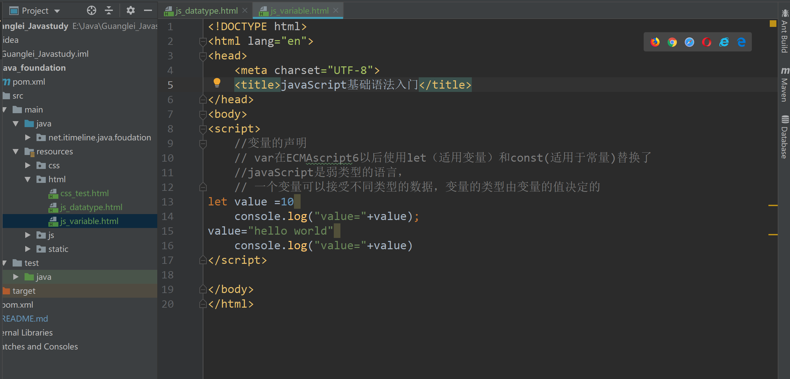Fold the head tag on line 3

pyautogui.click(x=203, y=56)
